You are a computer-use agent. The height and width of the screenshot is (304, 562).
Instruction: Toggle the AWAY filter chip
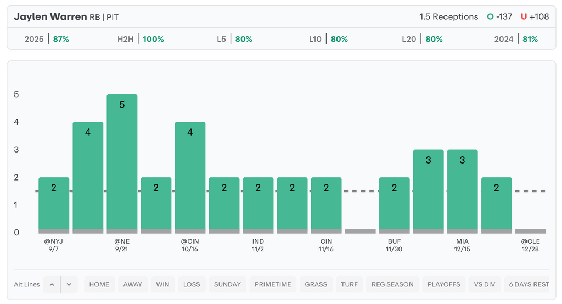132,284
